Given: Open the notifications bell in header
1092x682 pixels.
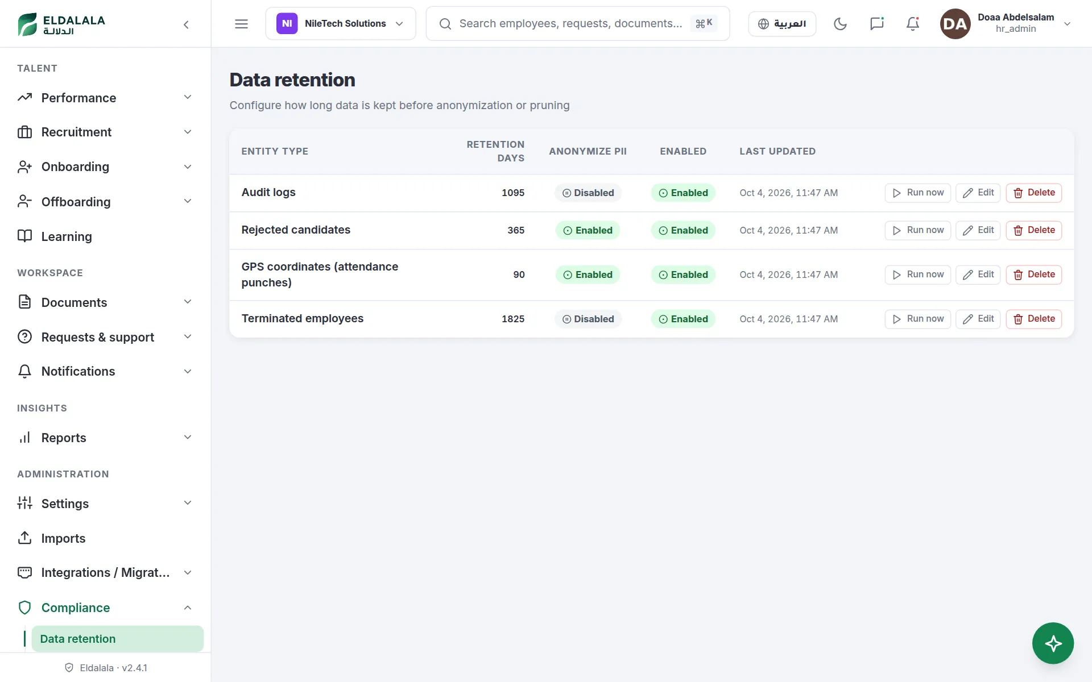Looking at the screenshot, I should [913, 24].
